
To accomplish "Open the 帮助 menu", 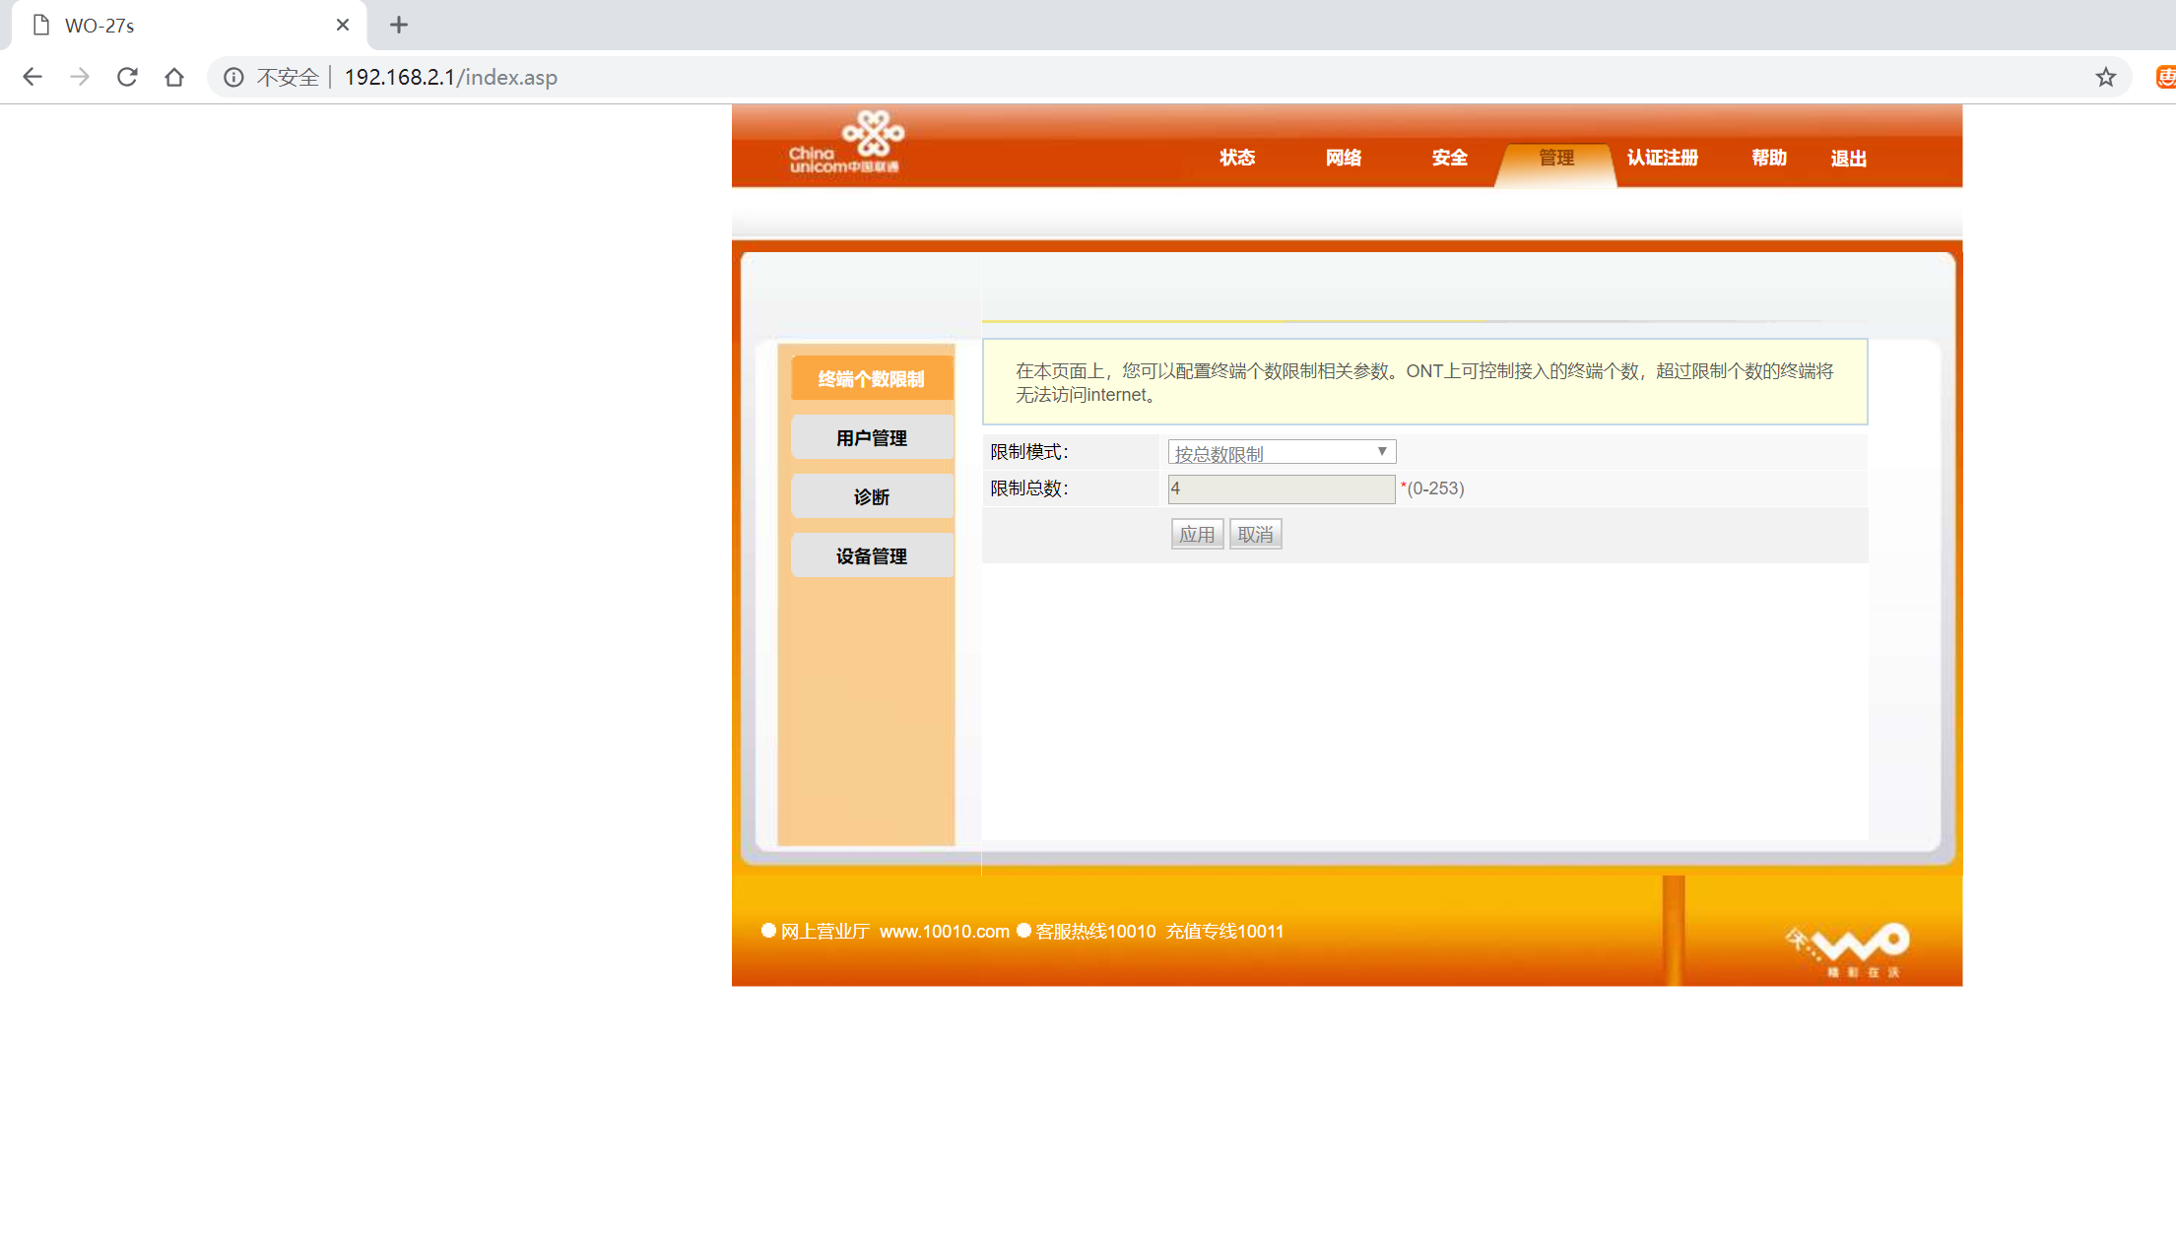I will tap(1769, 158).
